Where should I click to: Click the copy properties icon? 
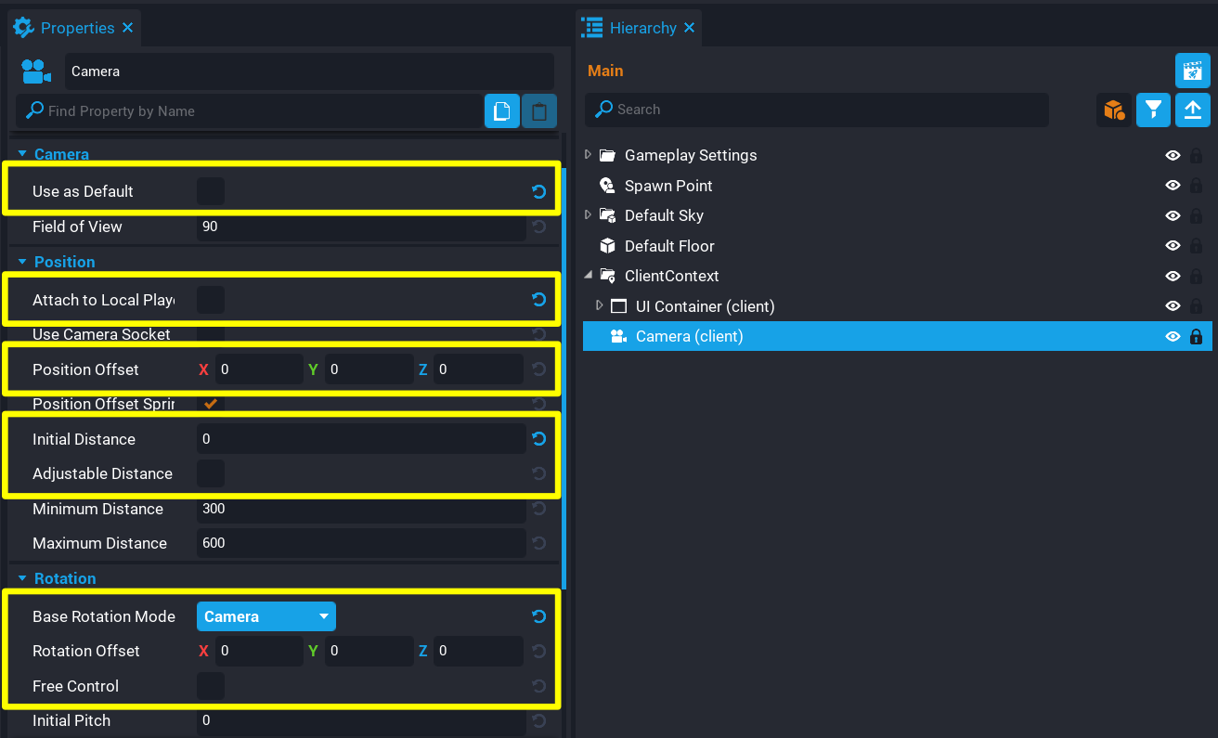[501, 111]
